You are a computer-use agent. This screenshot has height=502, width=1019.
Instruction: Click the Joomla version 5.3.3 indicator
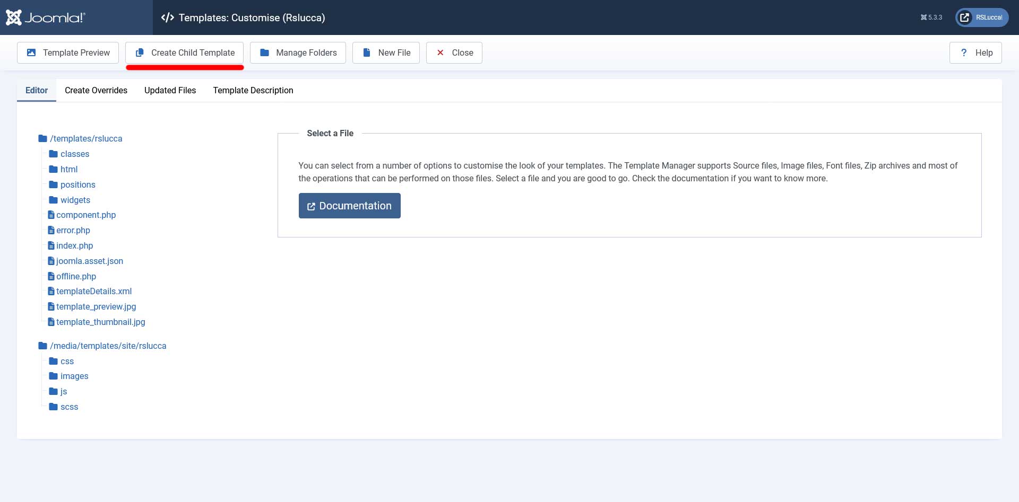click(x=931, y=17)
